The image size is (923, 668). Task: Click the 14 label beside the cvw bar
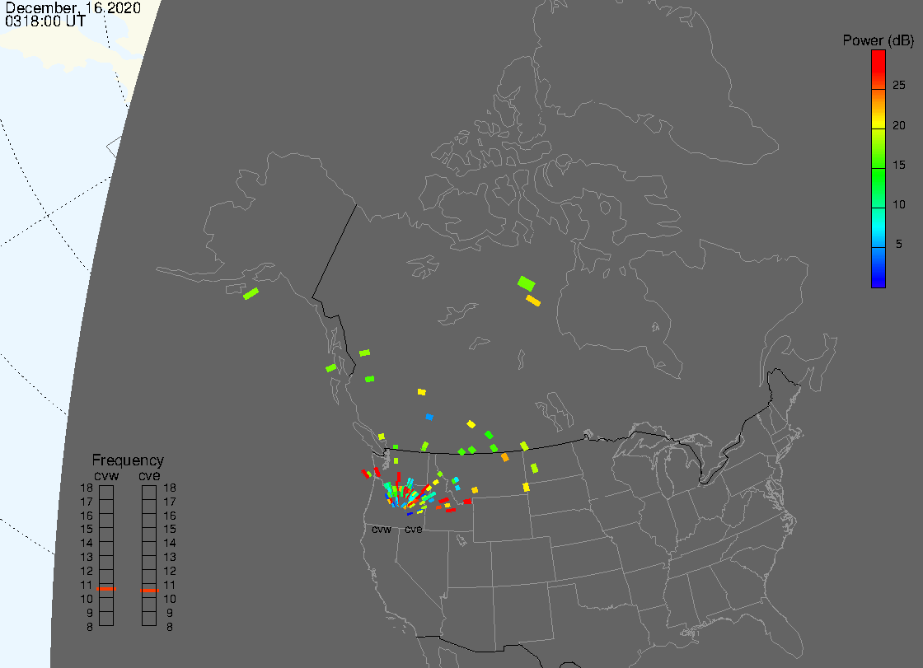[87, 544]
